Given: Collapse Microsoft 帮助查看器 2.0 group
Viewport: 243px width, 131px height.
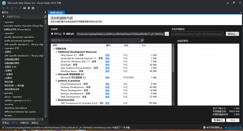Looking at the screenshot, I should (x=56, y=74).
